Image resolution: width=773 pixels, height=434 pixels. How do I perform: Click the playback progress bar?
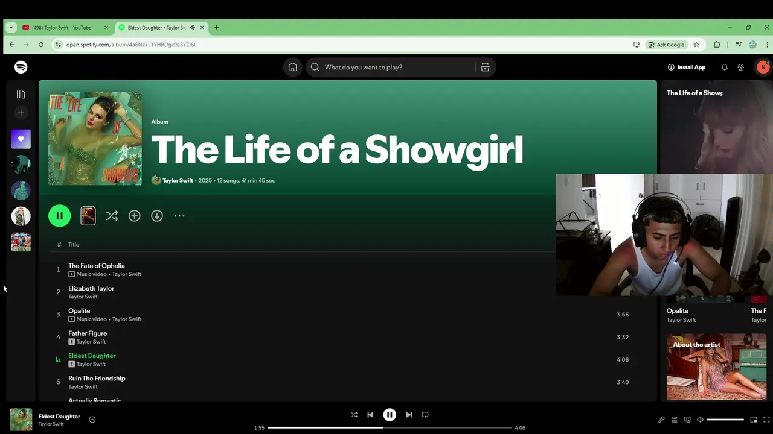coord(390,427)
